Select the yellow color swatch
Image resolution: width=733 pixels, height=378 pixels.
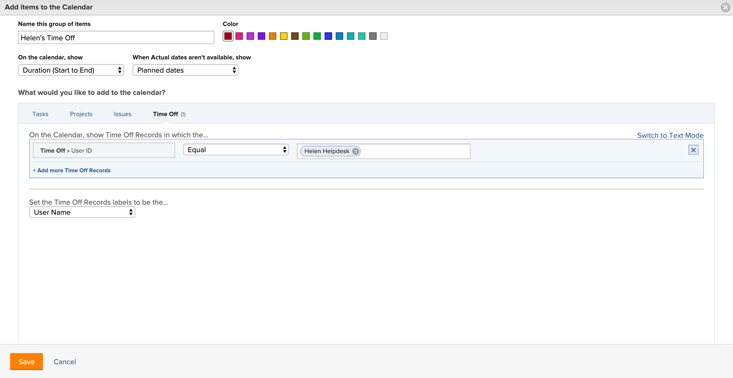point(283,36)
